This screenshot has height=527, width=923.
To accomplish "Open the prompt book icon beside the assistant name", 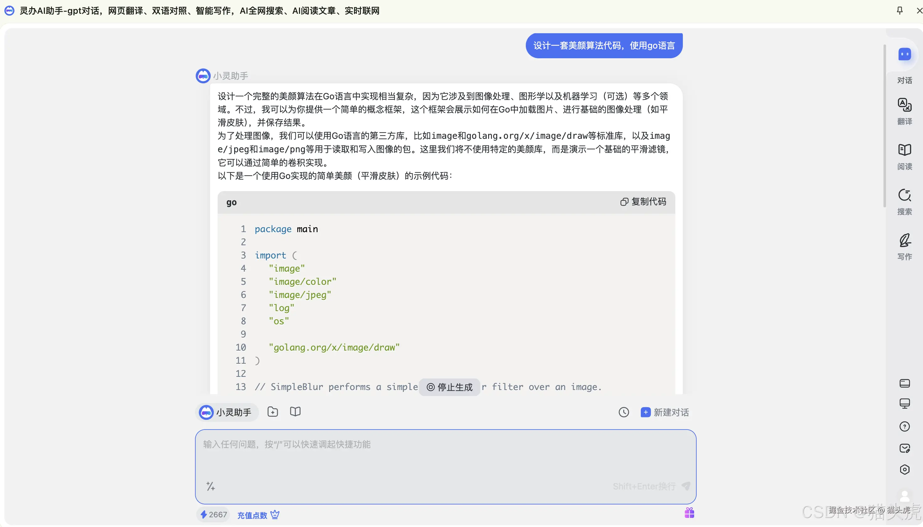I will click(x=295, y=411).
